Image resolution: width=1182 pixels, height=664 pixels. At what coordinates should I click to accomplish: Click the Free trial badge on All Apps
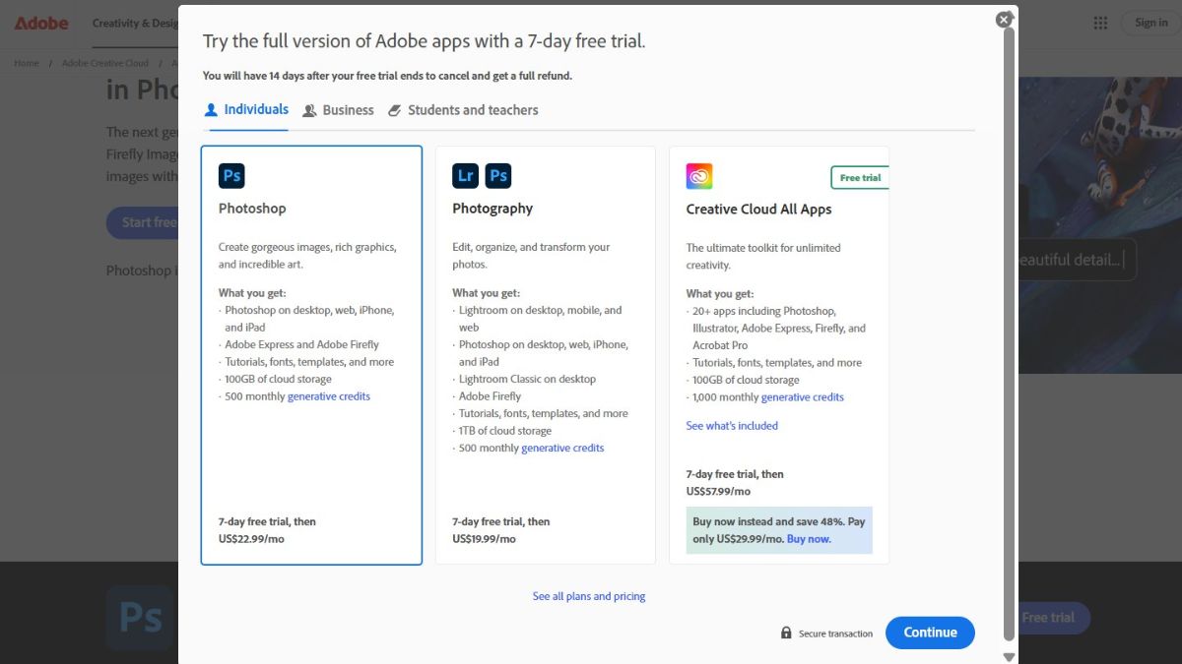tap(860, 178)
